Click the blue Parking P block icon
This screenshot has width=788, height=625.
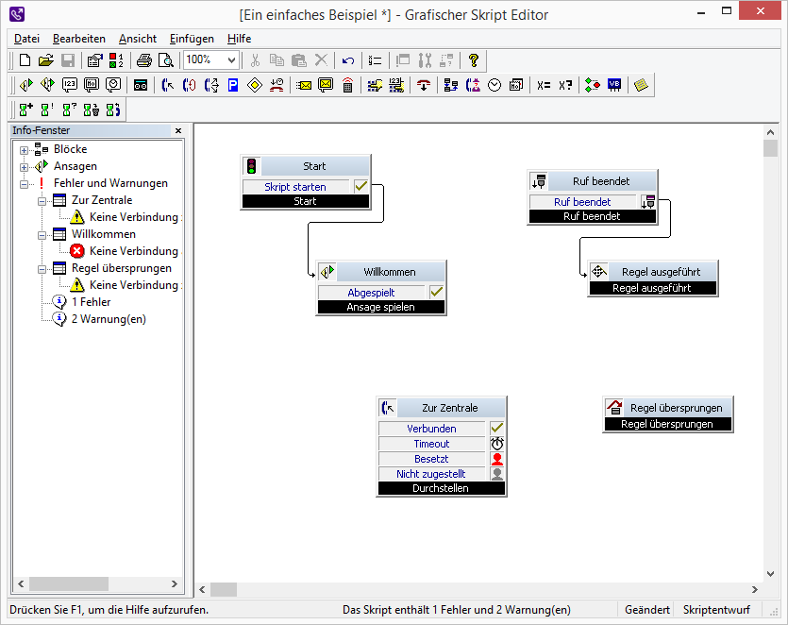click(233, 85)
